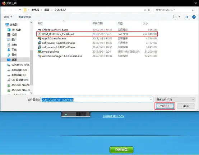Open the 文件名 combo box dropdown arrow

tap(151, 100)
